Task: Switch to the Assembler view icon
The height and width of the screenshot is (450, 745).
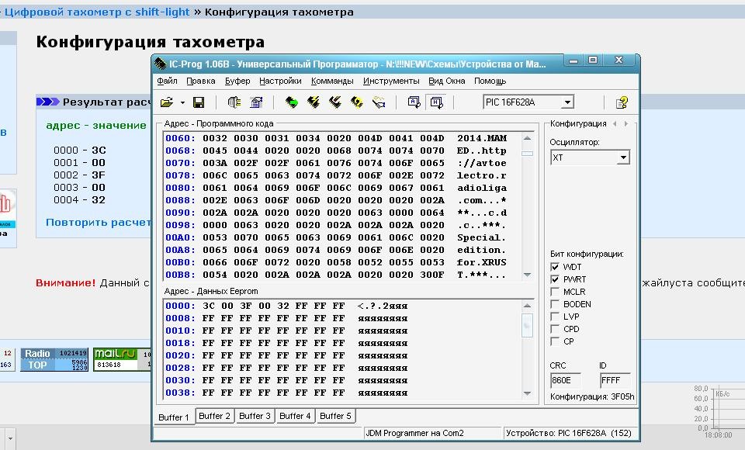Action: click(x=414, y=102)
